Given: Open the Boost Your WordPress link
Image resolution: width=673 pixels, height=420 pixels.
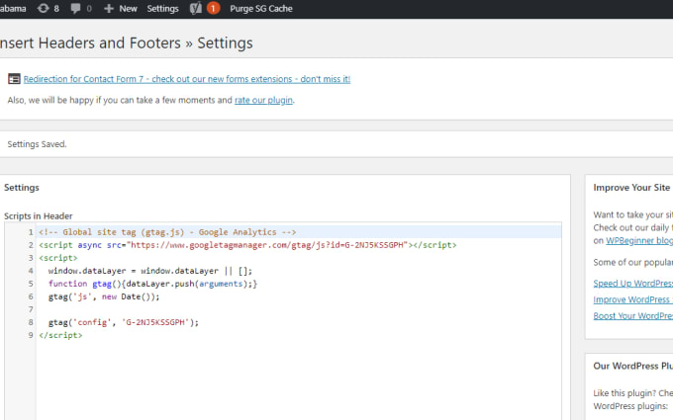Looking at the screenshot, I should click(633, 316).
